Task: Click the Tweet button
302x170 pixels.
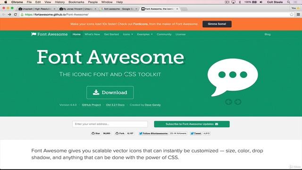Action: (x=196, y=133)
